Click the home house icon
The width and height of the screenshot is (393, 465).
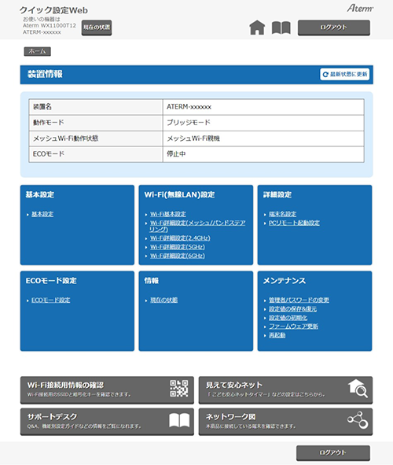[x=257, y=28]
